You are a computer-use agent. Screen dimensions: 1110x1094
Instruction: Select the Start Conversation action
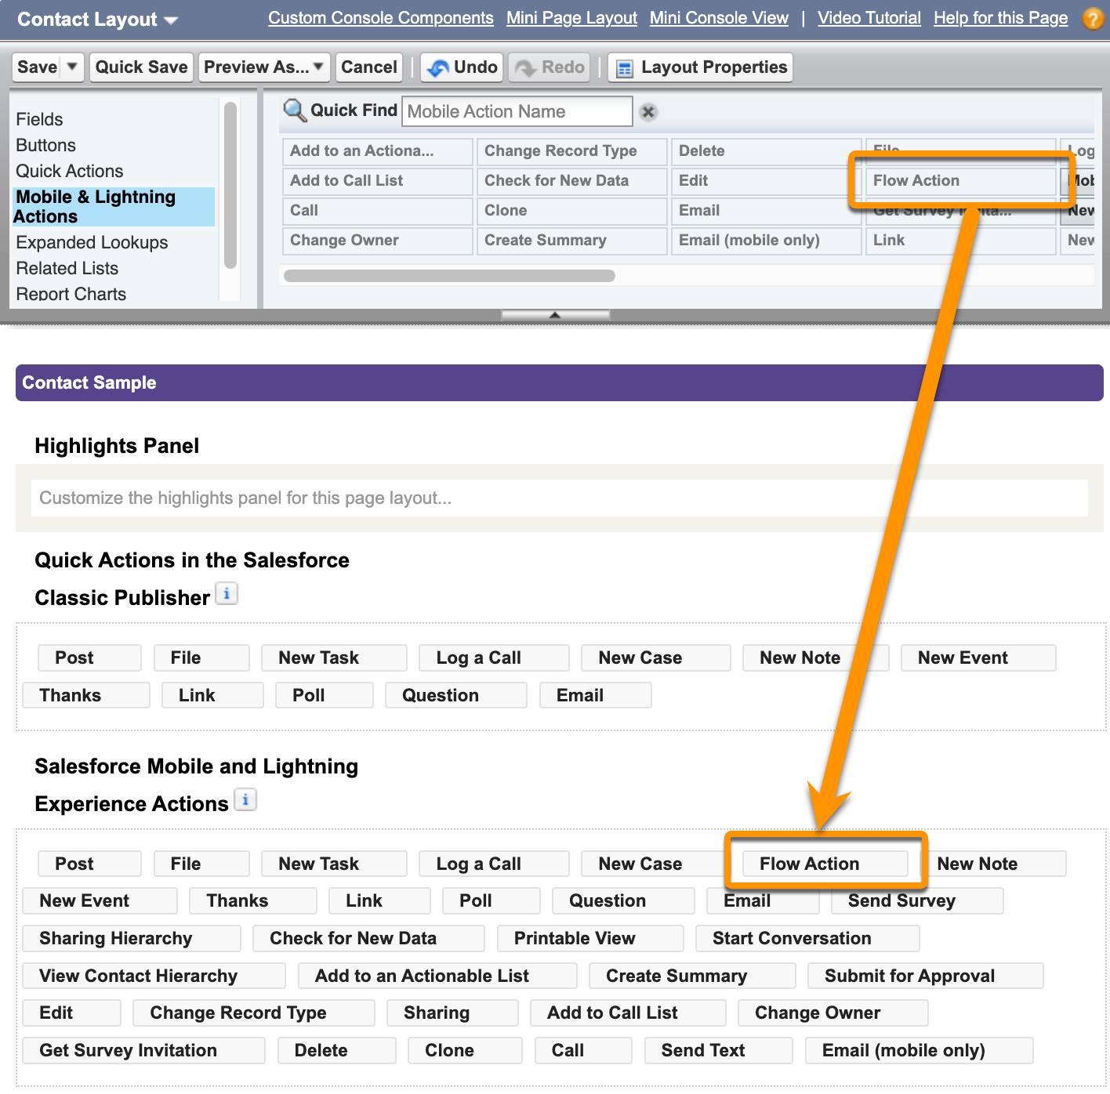(x=807, y=939)
